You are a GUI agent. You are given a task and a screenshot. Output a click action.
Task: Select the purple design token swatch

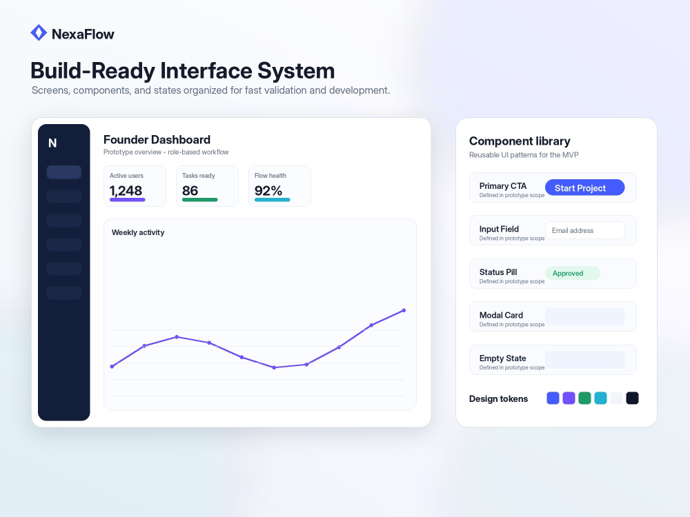point(569,398)
